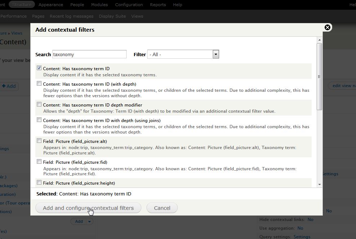Open the Configuration menu

tap(129, 5)
